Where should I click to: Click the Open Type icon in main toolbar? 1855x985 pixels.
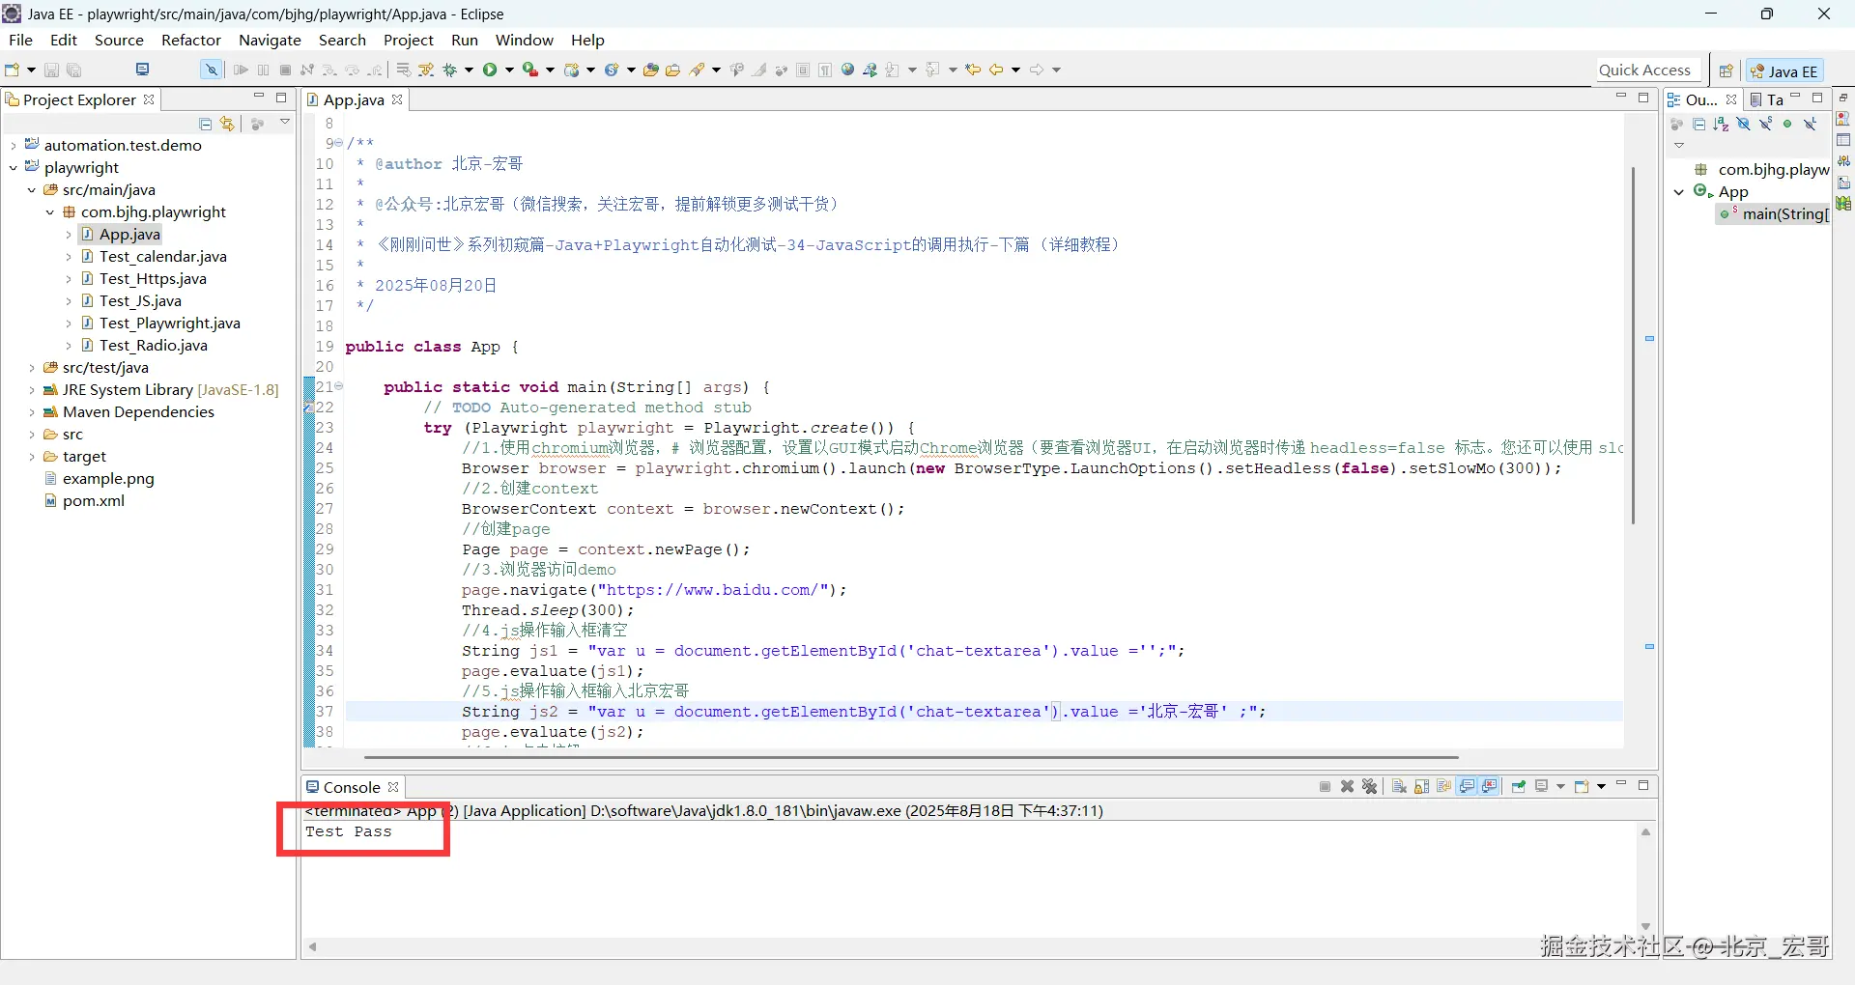[650, 70]
